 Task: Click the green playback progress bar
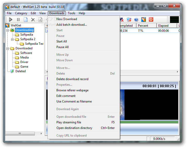tap(149, 122)
